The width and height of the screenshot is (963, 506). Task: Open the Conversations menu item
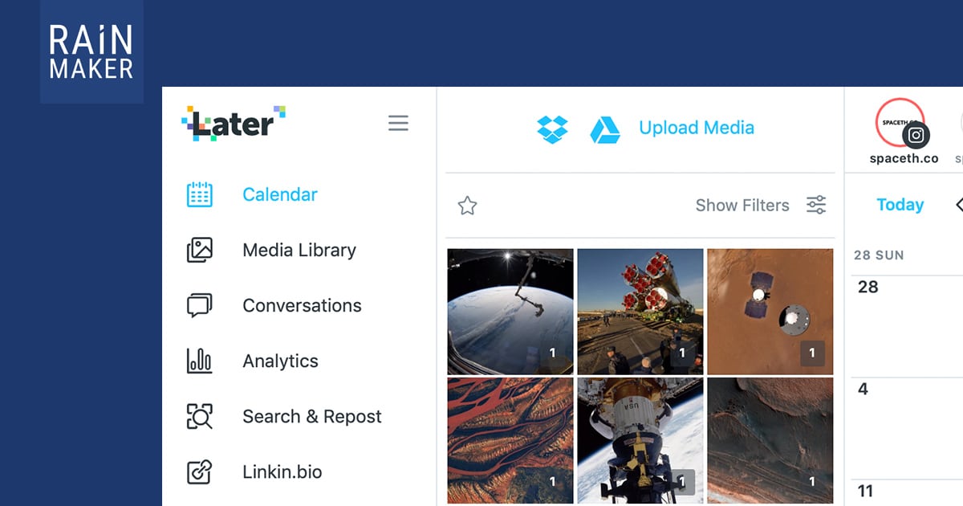[x=302, y=306]
